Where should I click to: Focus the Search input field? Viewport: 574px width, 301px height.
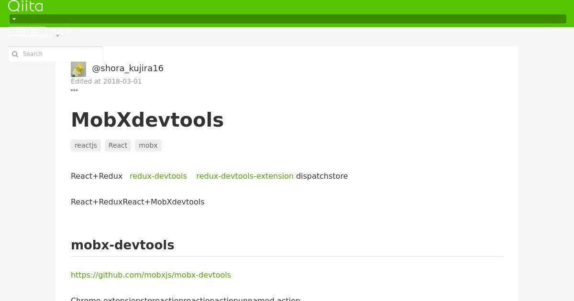(x=55, y=54)
